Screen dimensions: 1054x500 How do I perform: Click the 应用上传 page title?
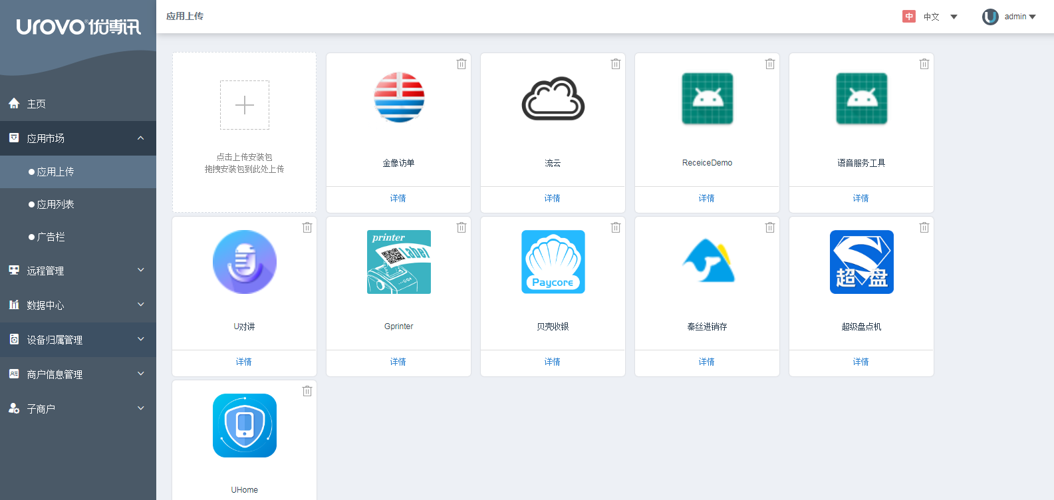click(x=185, y=16)
